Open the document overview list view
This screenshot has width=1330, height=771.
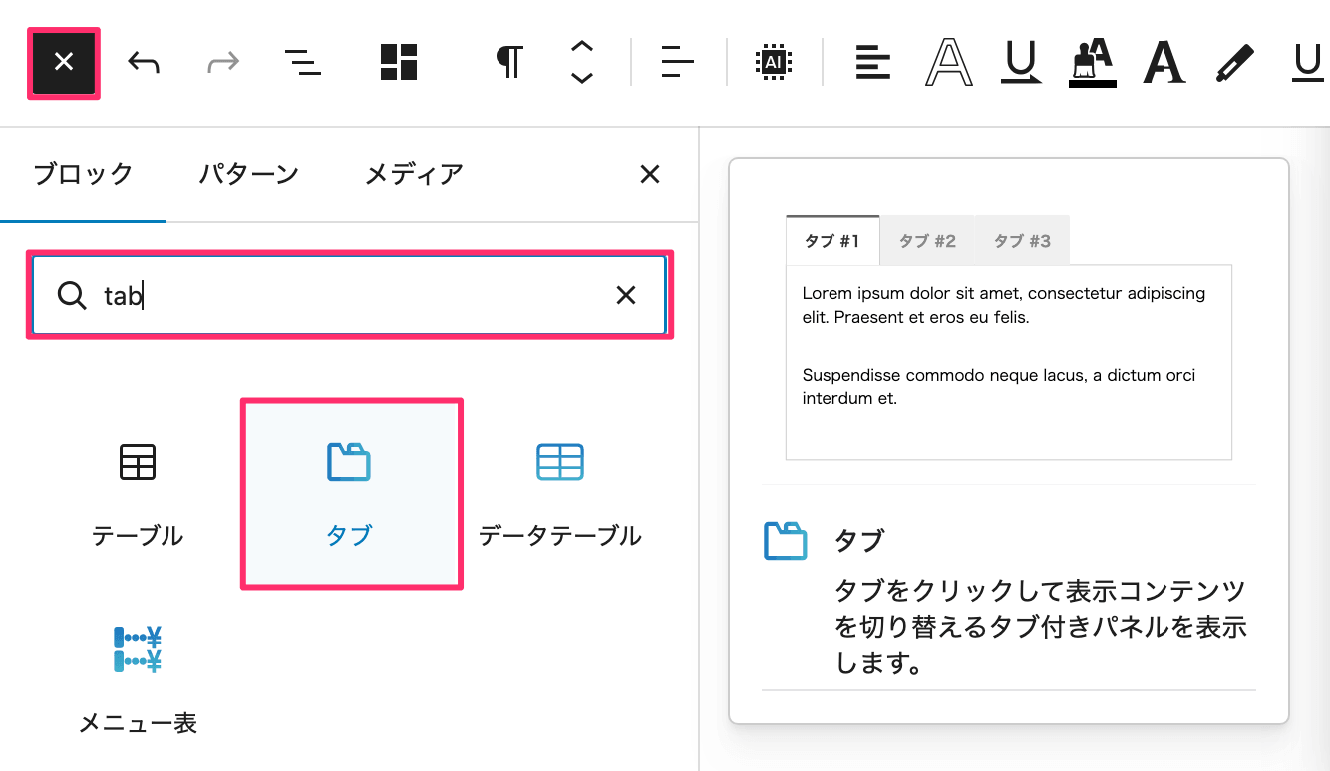pyautogui.click(x=302, y=63)
